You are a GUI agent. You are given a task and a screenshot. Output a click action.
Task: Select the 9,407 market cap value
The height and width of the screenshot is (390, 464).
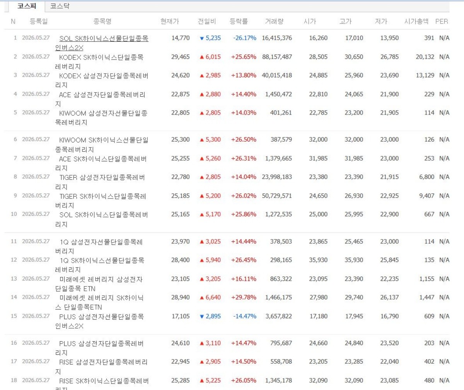tap(427, 196)
